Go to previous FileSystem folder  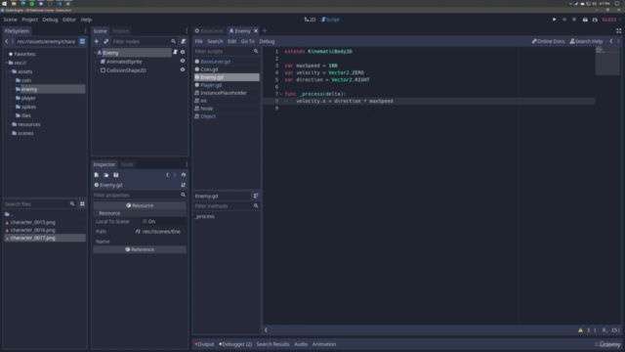tap(7, 41)
